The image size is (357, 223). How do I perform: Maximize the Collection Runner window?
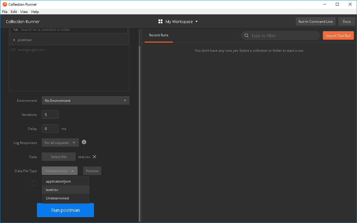tap(337, 4)
